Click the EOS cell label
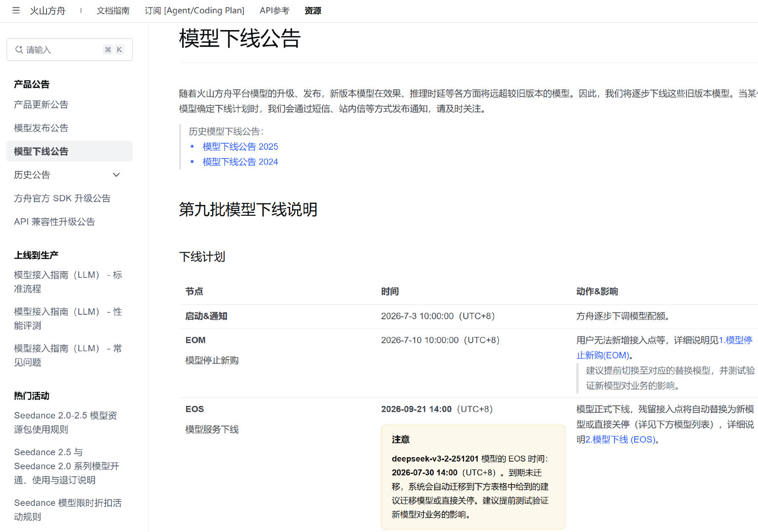Viewport: 758px width, 532px height. (194, 409)
